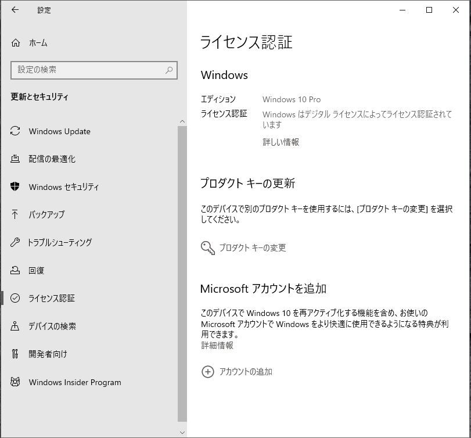
Task: Click the Windows Update sync icon
Action: pos(15,131)
